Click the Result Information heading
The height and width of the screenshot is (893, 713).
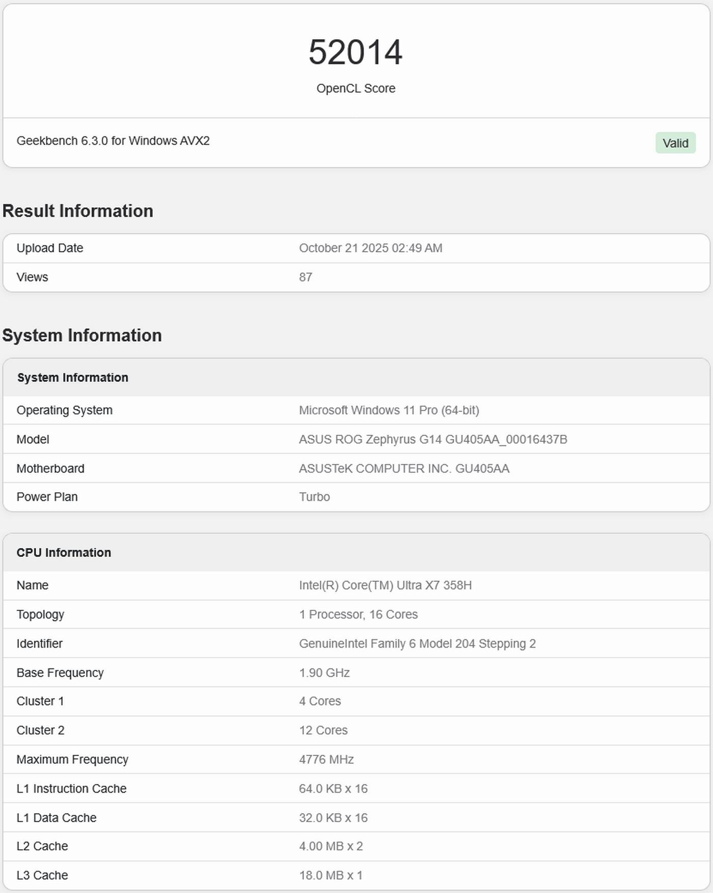pyautogui.click(x=78, y=211)
